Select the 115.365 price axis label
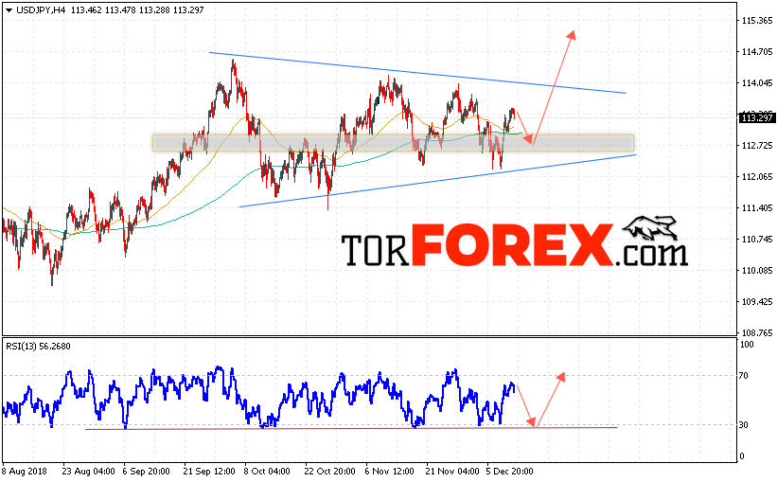 coord(757,20)
